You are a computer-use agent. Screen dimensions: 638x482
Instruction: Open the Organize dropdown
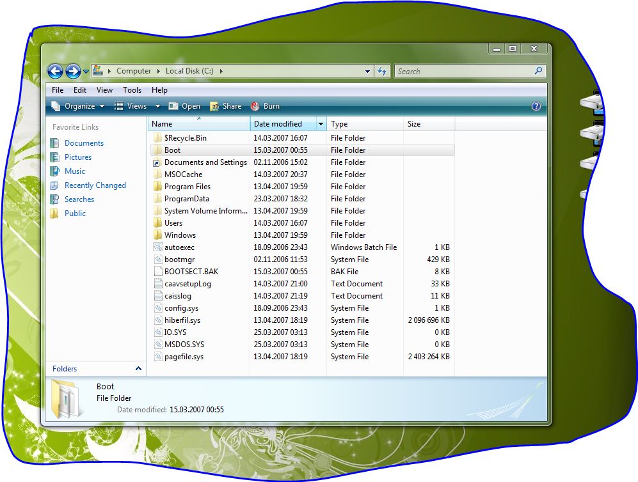[x=77, y=106]
